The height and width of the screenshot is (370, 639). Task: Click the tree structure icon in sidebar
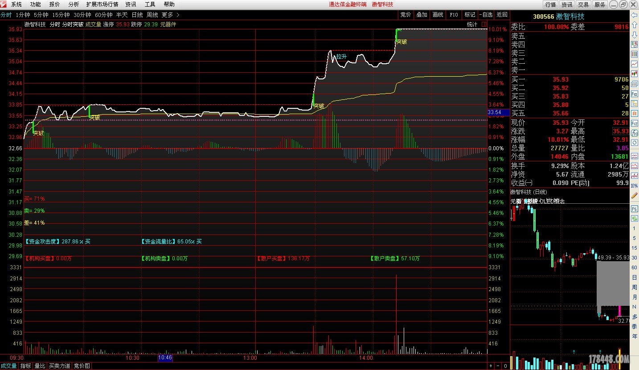(x=634, y=103)
